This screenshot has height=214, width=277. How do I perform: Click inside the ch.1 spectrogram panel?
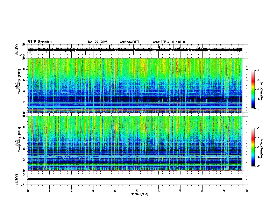(x=135, y=85)
